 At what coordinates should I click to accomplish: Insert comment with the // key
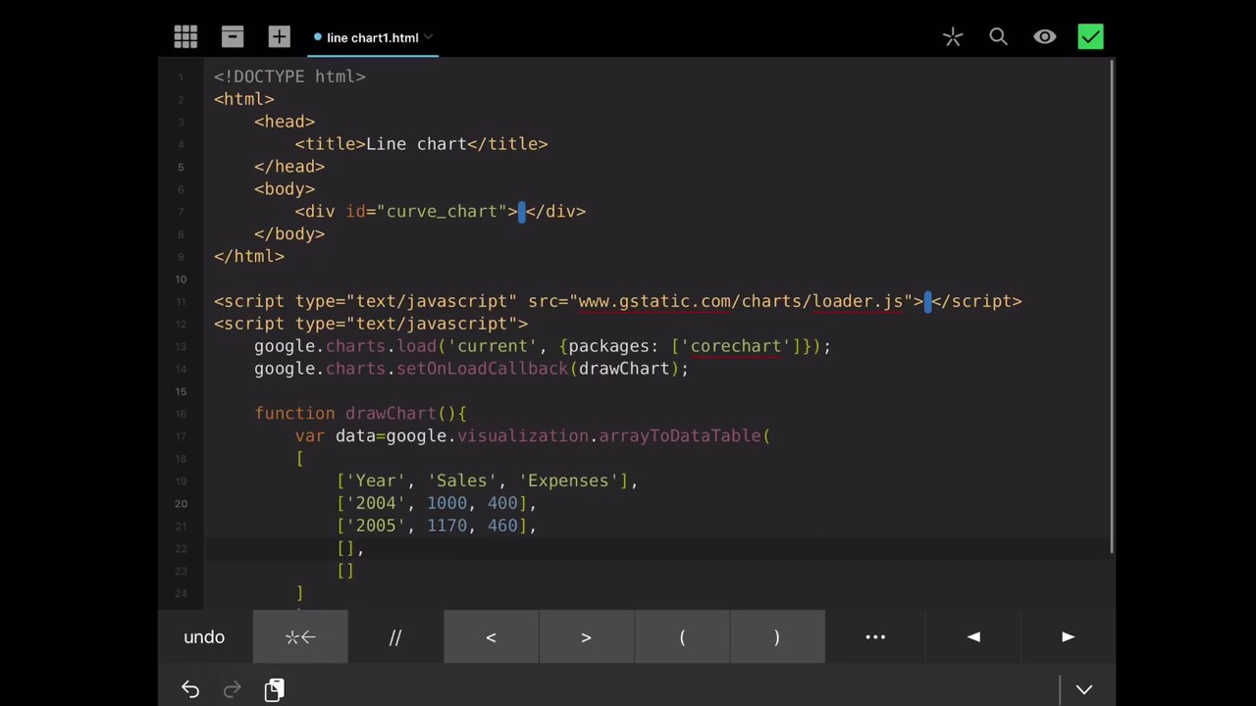pos(395,637)
